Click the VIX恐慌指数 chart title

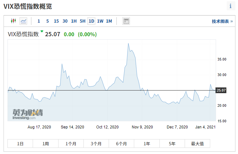pyautogui.click(x=23, y=34)
